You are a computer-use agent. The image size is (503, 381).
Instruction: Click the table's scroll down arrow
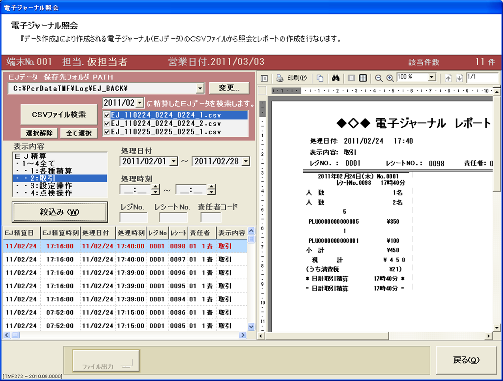[x=251, y=327]
